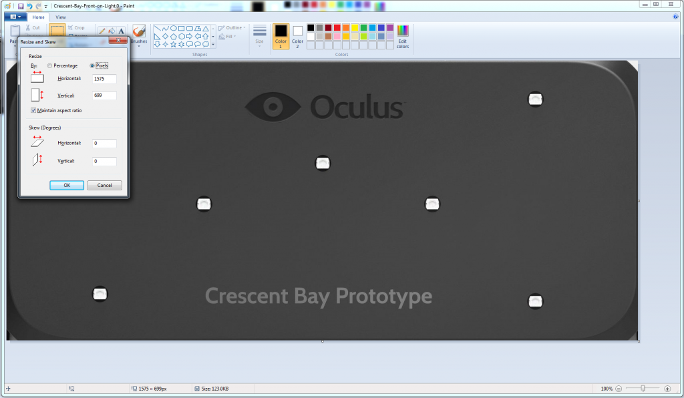The height and width of the screenshot is (398, 684).
Task: Pick the Rounded rectangular callout shape
Action: pos(189,45)
